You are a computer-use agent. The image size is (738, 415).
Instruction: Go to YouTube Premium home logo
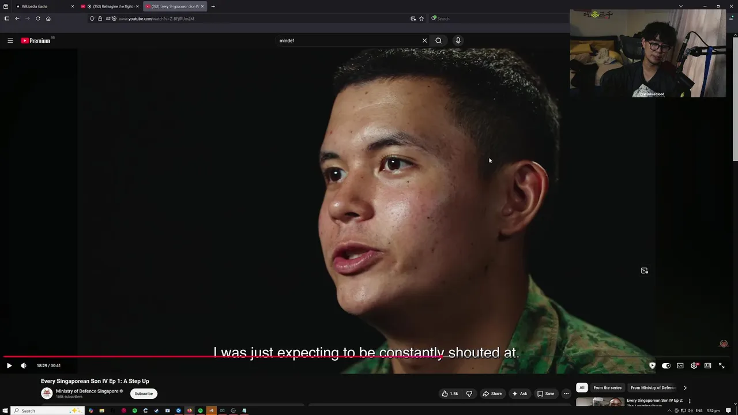tap(36, 40)
